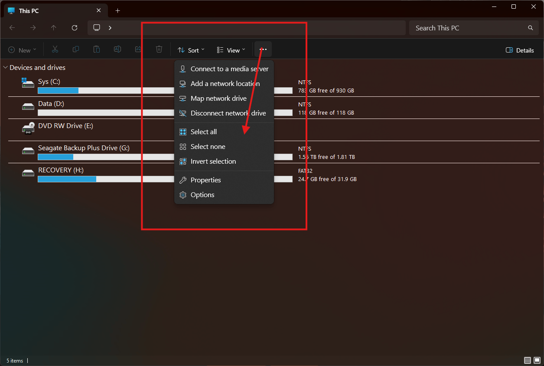Click the PC monitor icon in address bar

(97, 28)
